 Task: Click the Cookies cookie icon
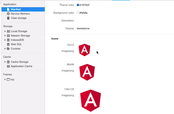[x=8, y=49]
